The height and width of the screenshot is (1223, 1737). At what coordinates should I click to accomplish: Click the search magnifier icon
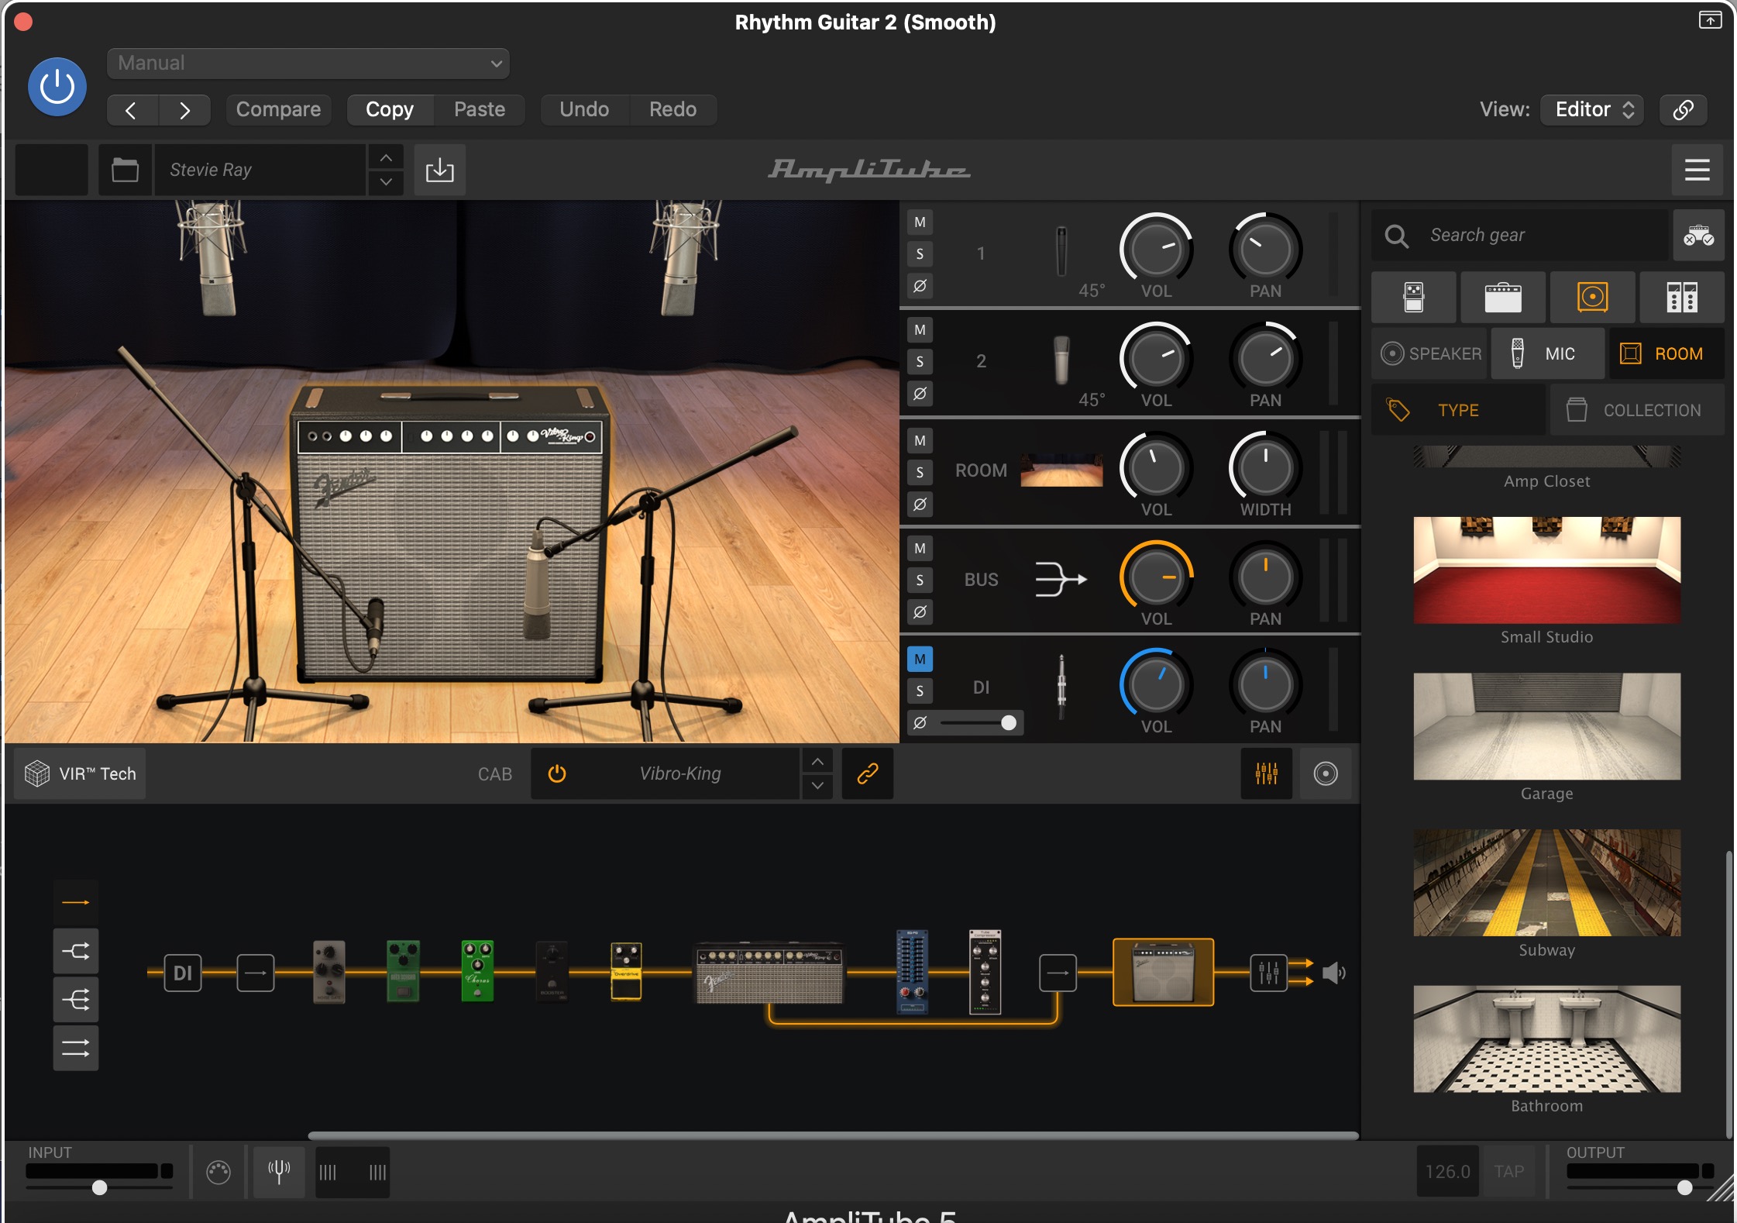(x=1396, y=236)
